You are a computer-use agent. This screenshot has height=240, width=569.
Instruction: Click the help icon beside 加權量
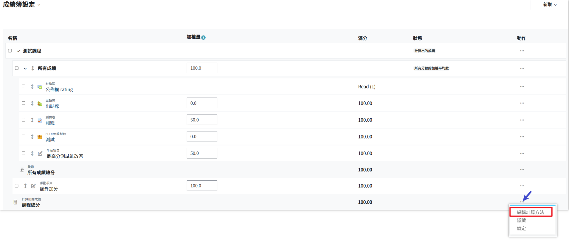[203, 38]
